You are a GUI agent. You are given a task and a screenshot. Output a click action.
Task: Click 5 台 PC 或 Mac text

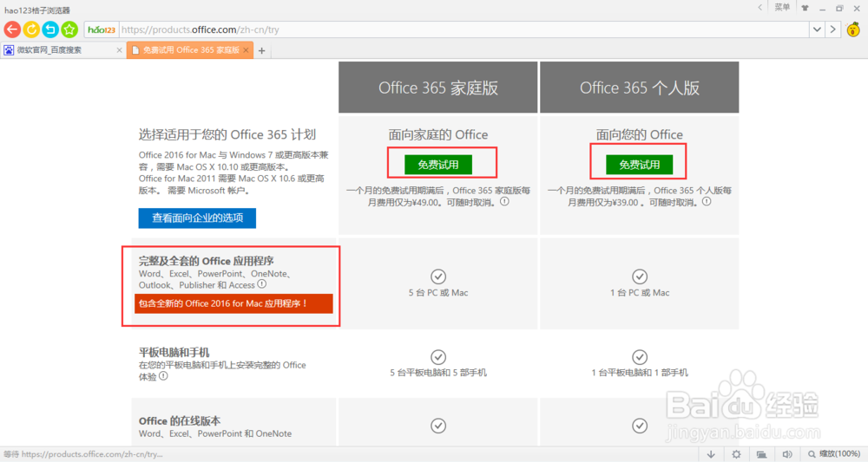click(438, 293)
